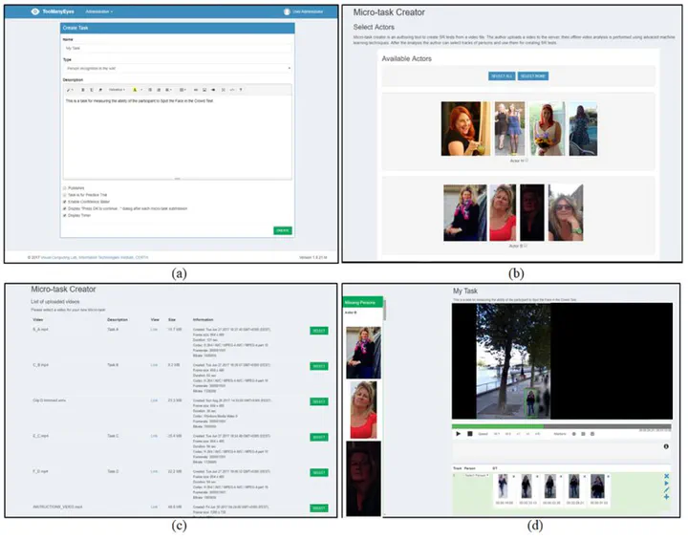
Task: Click the green Create button
Action: [283, 230]
